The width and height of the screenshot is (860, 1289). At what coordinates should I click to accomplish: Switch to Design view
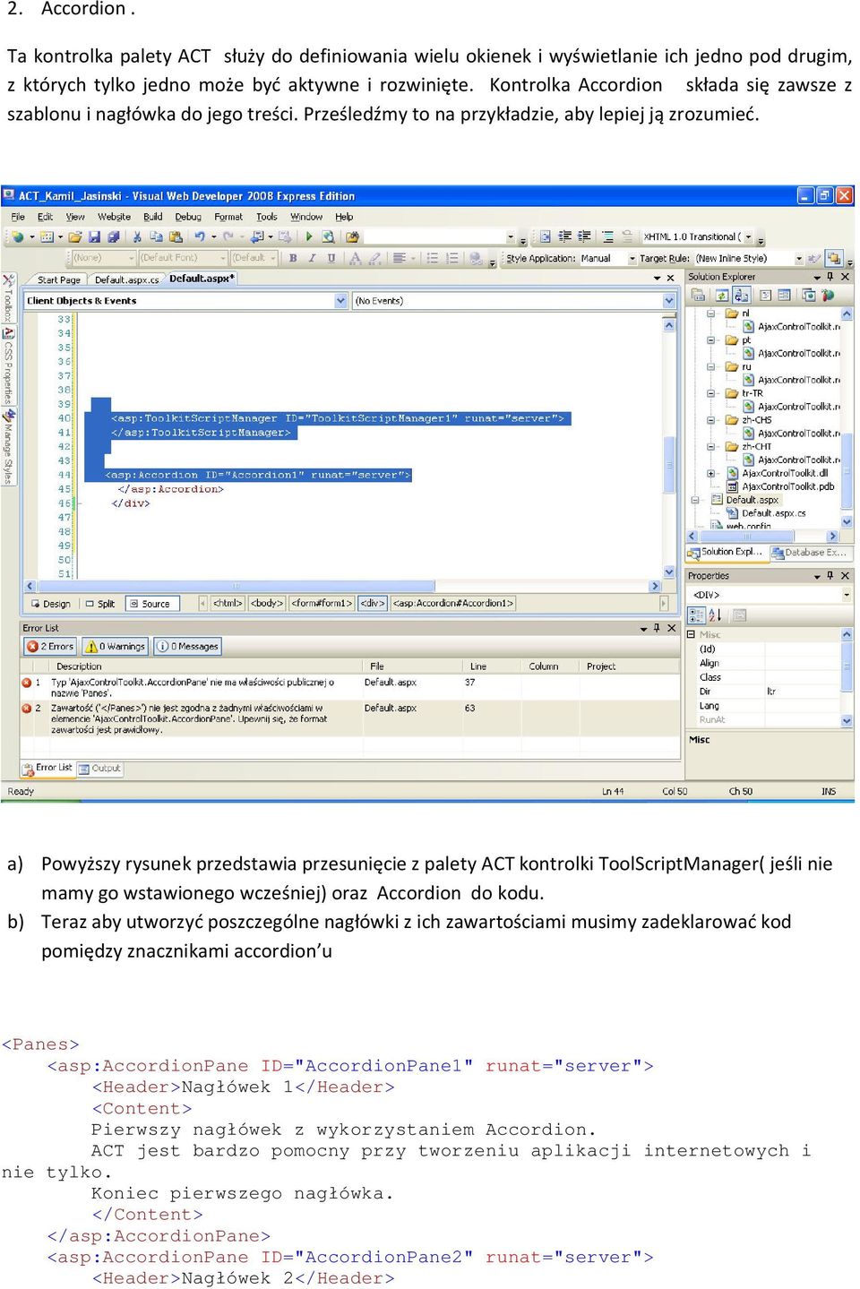pos(50,604)
